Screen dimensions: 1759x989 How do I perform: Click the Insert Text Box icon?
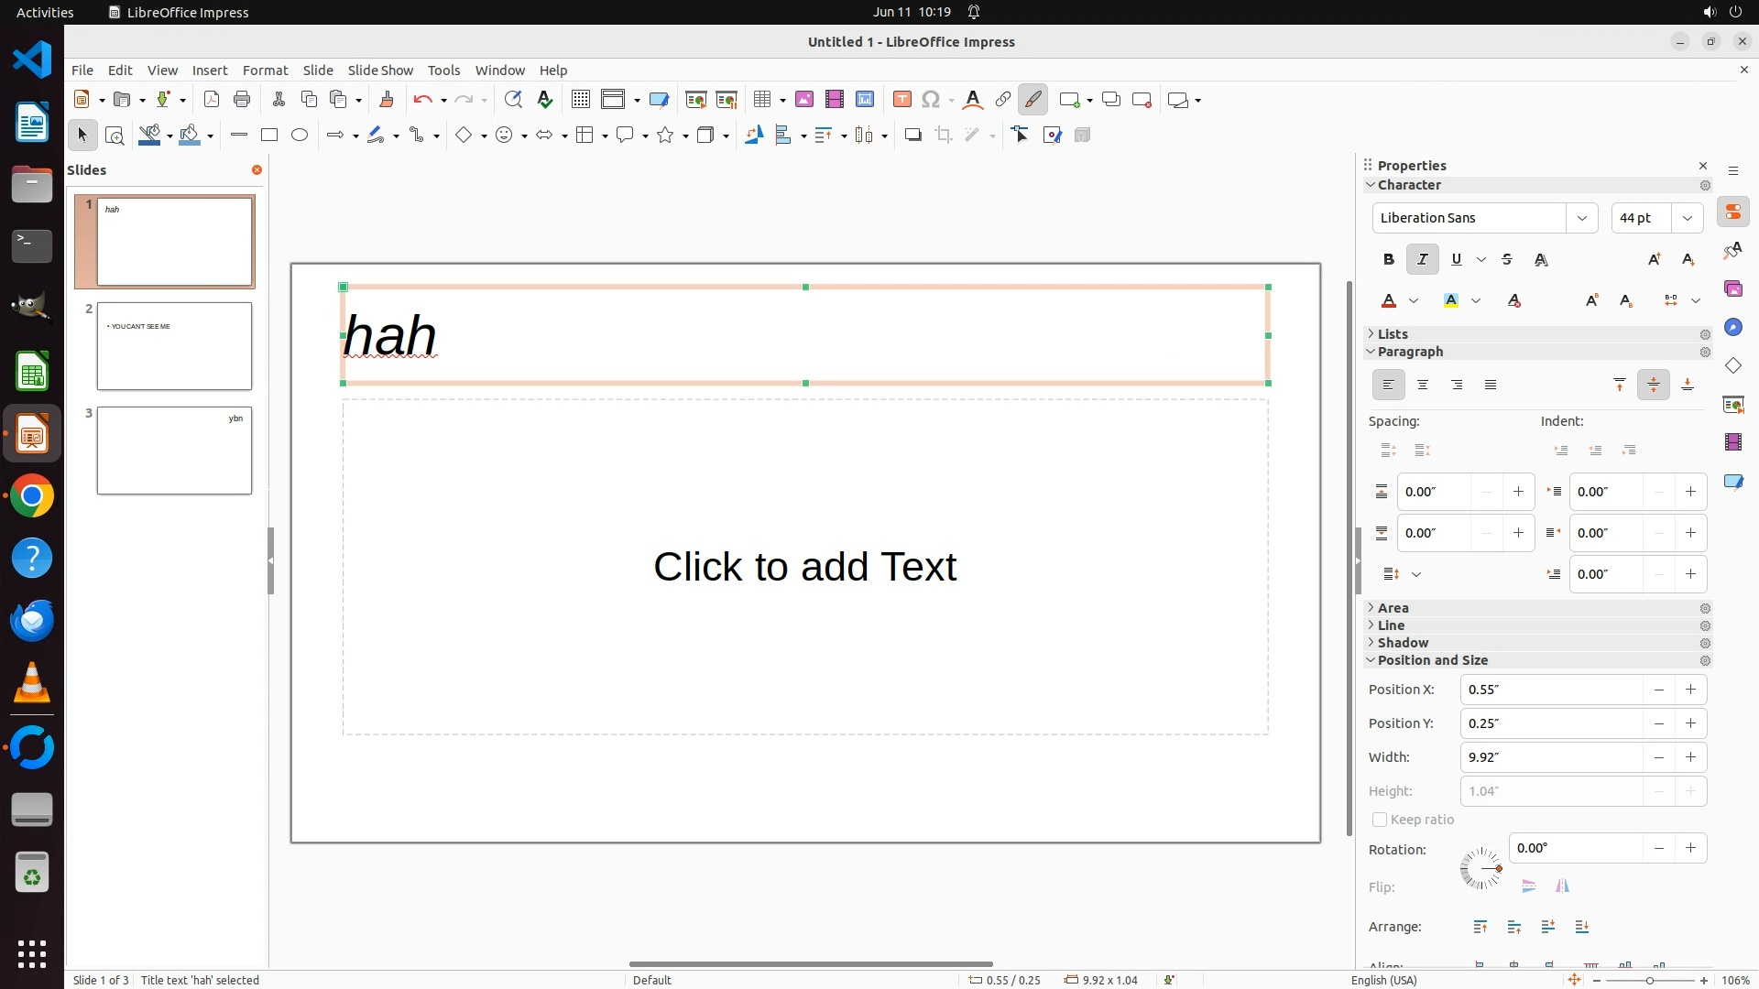click(x=901, y=100)
